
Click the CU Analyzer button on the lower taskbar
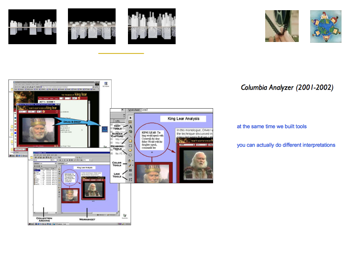[x=60, y=224]
